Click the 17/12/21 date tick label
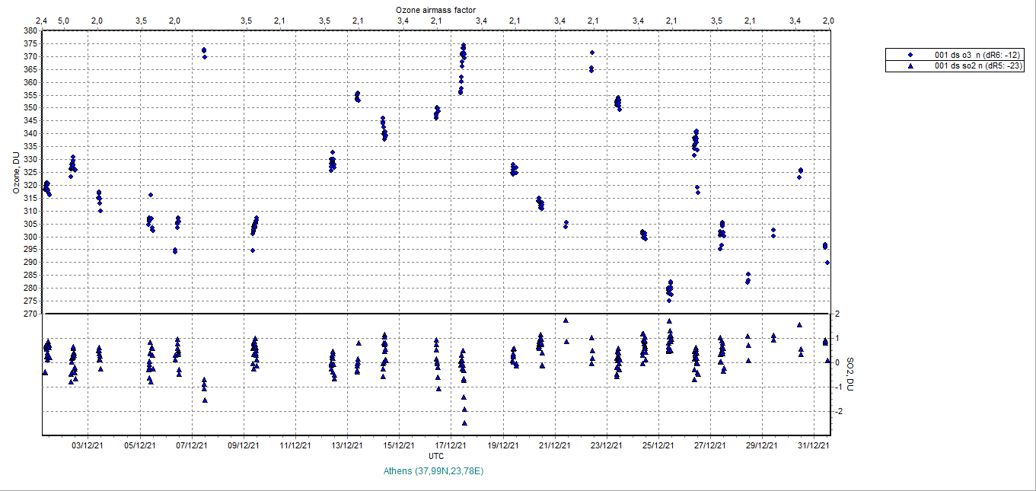This screenshot has width=1036, height=491. tap(450, 445)
